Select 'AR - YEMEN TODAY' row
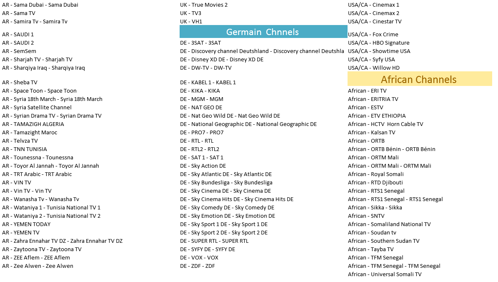The width and height of the screenshot is (498, 282). [26, 224]
